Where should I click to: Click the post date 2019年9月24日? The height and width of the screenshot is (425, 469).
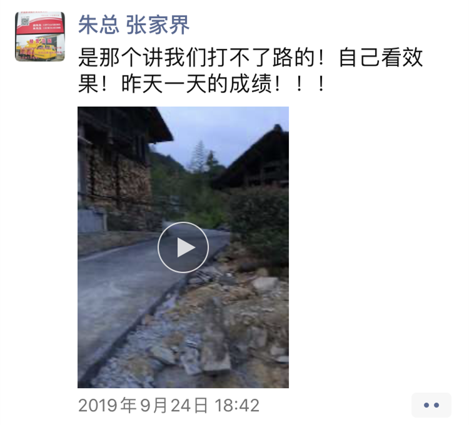click(143, 406)
